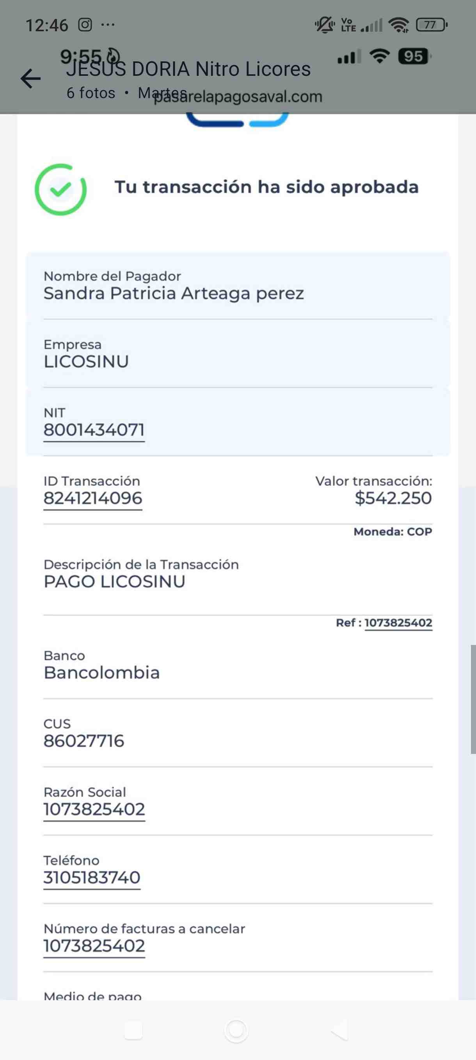Tap the outer battery status icon

coord(432,25)
